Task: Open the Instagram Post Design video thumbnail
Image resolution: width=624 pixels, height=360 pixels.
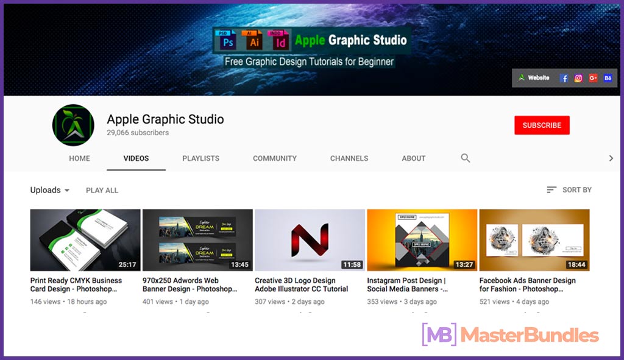Action: pos(422,240)
